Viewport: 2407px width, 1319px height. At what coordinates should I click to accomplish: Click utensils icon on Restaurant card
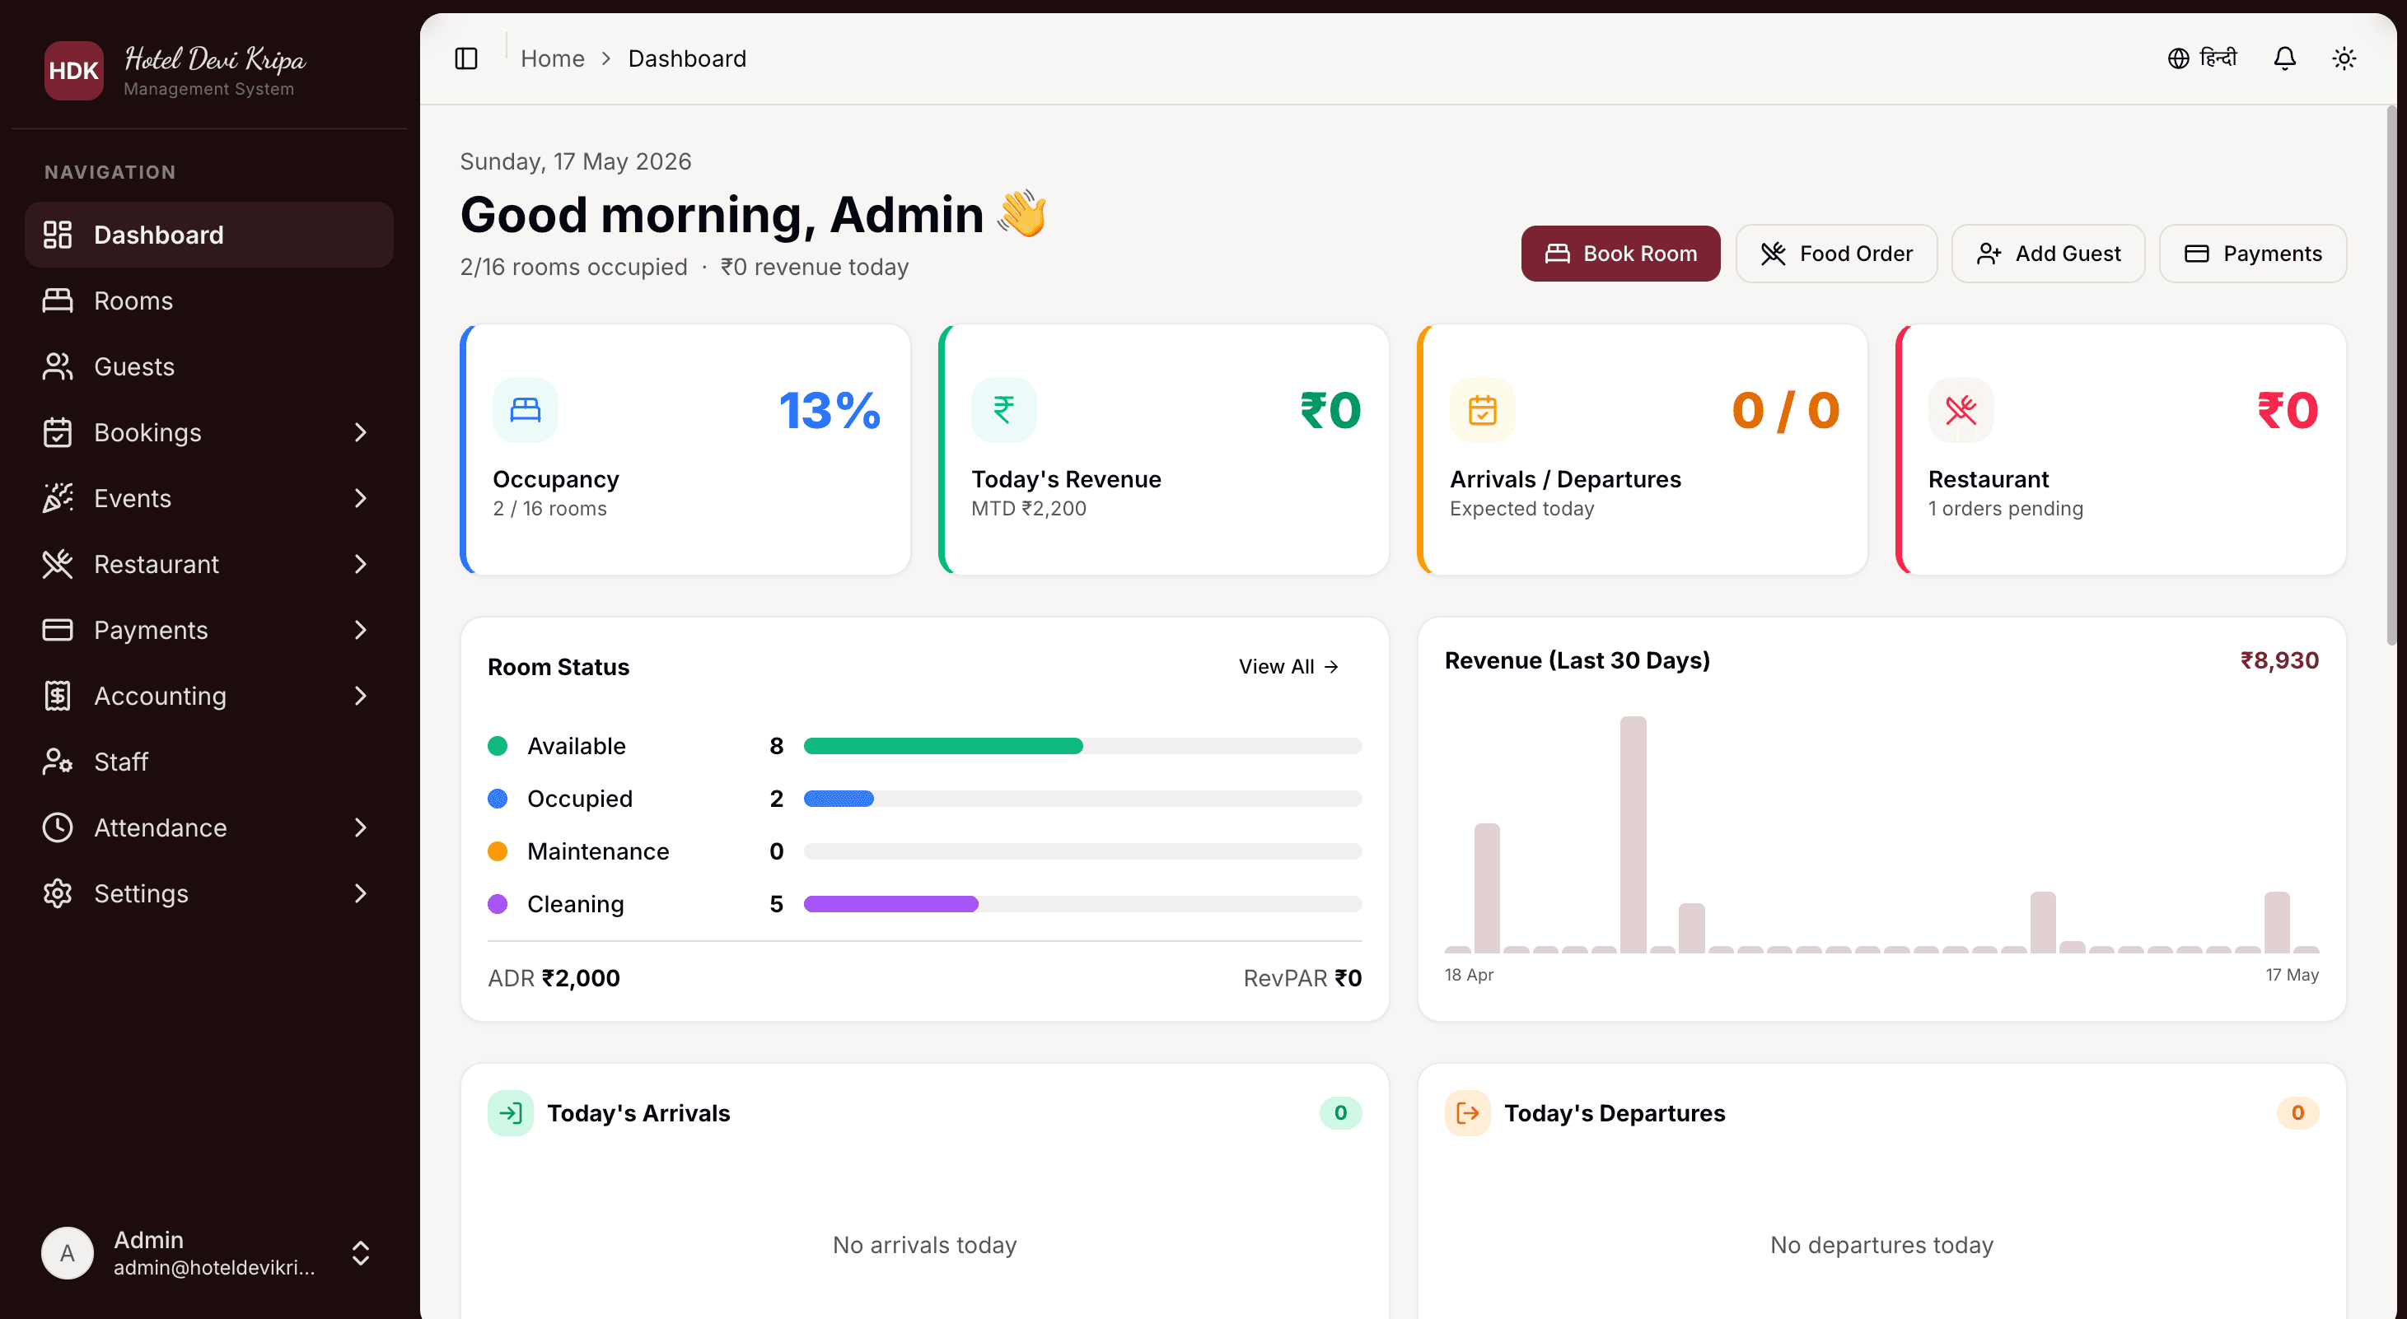(1961, 410)
